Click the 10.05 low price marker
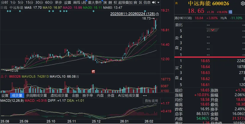This screenshot has width=245, height=124. 14,71
